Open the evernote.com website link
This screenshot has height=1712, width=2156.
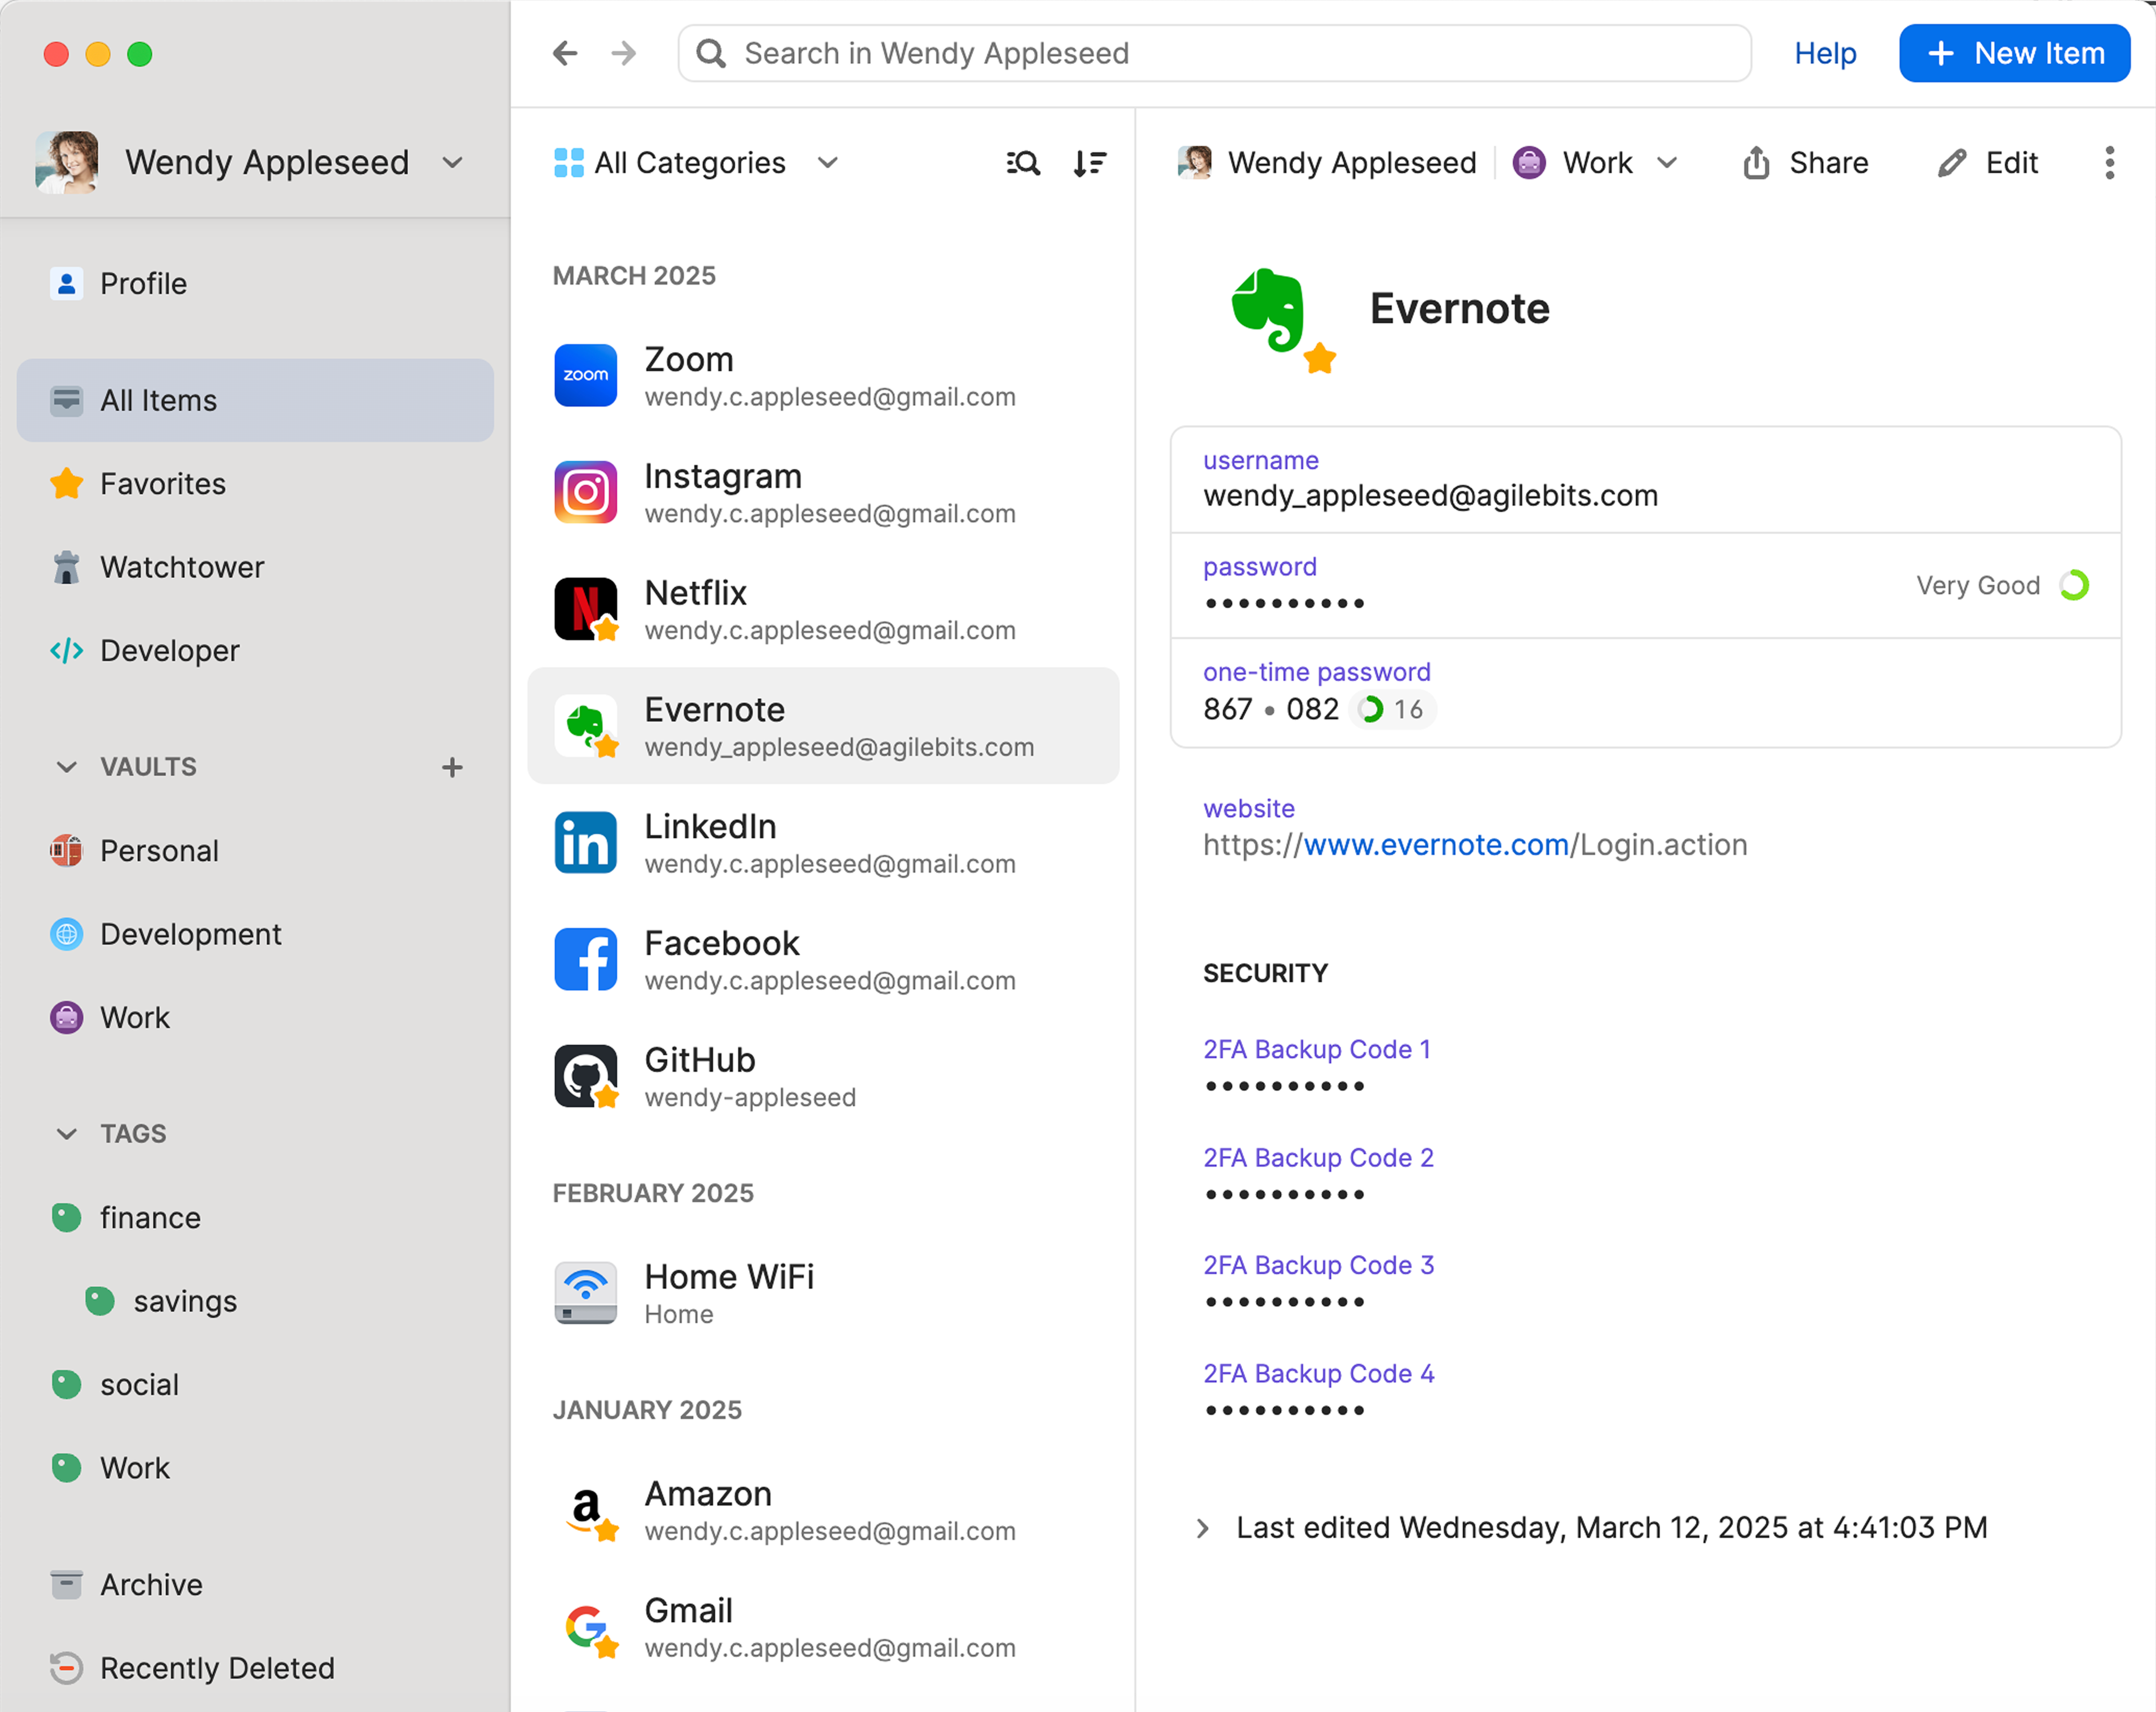coord(1434,844)
